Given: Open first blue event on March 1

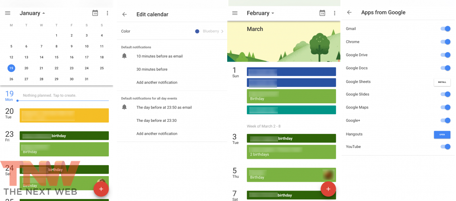Looking at the screenshot, I should click(x=291, y=72).
